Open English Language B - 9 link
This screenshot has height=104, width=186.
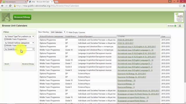coord(135,70)
